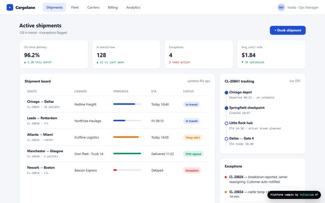Click the Delayed ETA cell

[157, 171]
